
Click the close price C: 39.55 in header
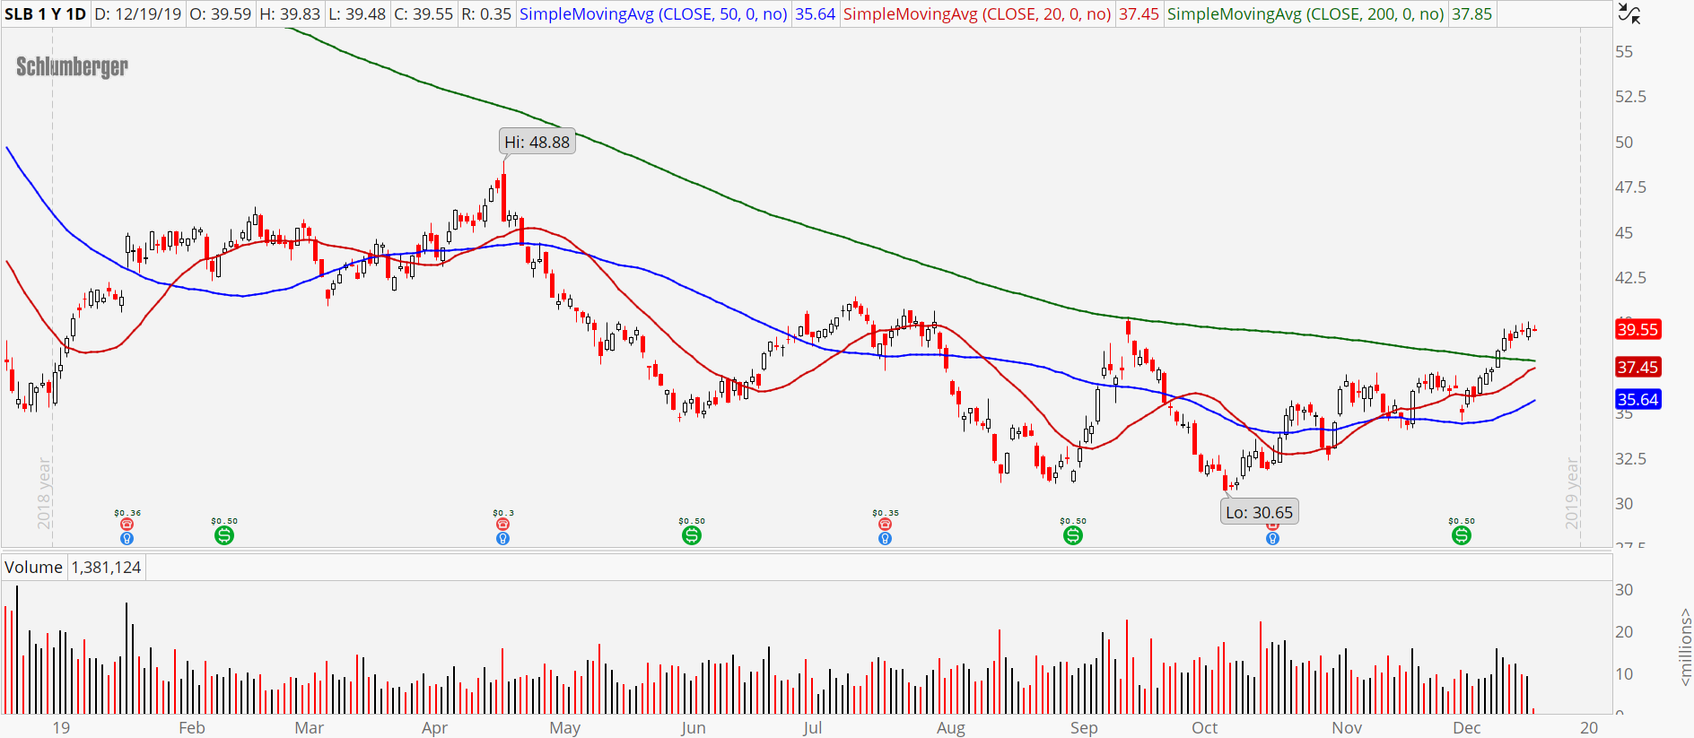424,14
